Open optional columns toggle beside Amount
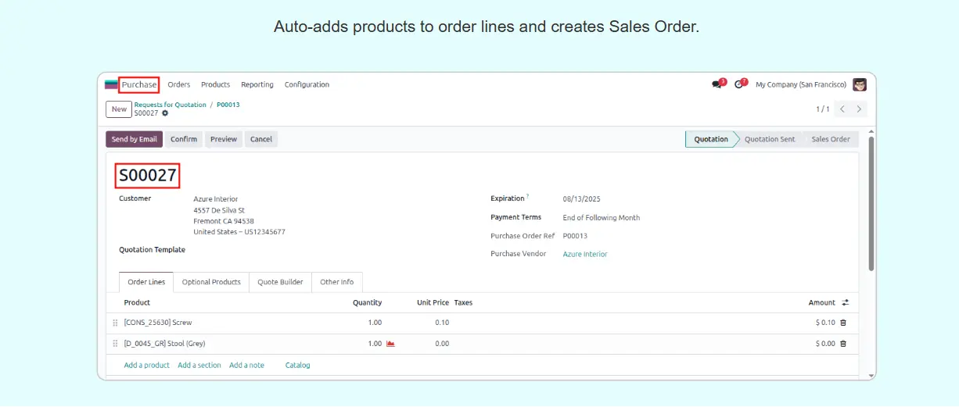The width and height of the screenshot is (959, 407). coord(845,302)
